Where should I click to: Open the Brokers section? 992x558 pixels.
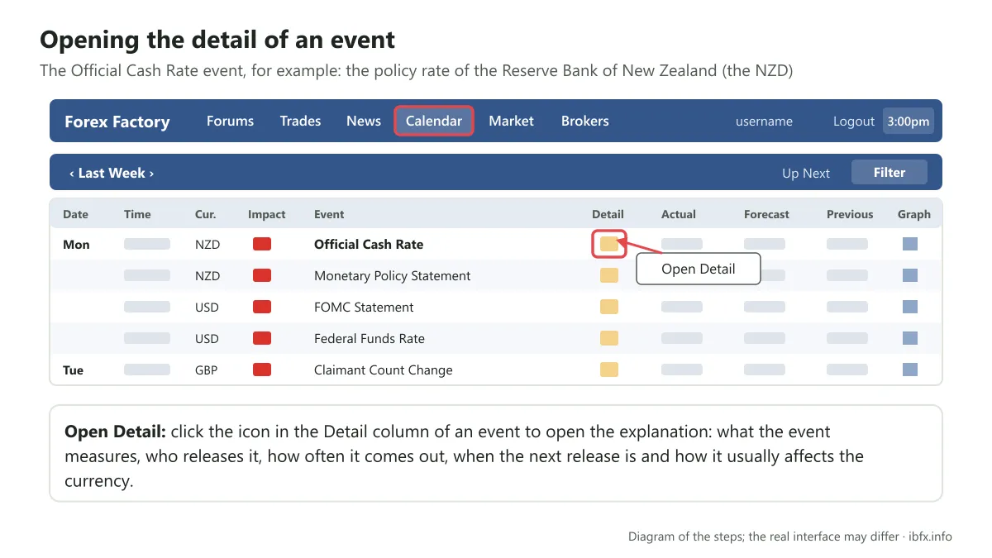585,121
